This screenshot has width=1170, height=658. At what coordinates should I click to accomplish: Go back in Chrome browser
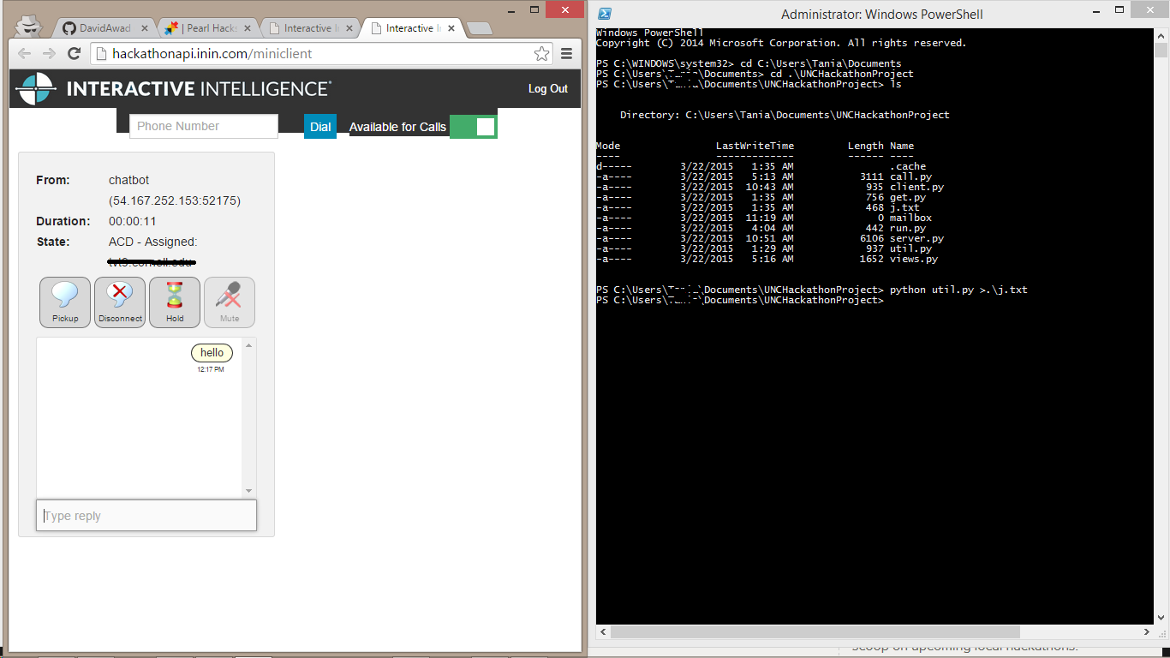pos(25,53)
